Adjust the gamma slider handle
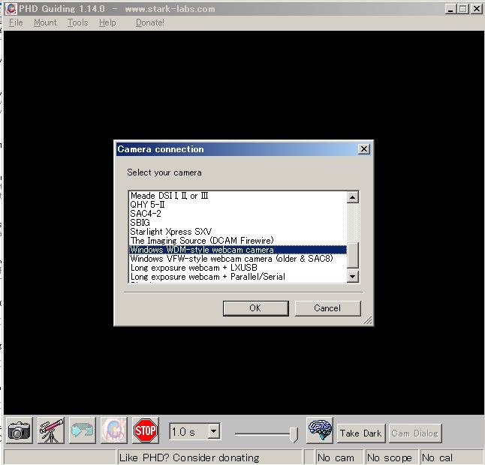The image size is (485, 465). point(294,434)
